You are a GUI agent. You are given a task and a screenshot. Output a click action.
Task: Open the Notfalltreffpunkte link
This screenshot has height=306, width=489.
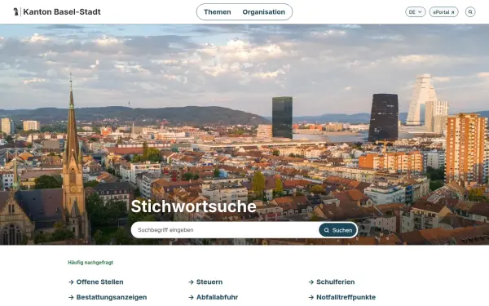(x=342, y=297)
